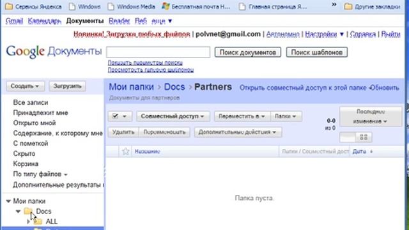
Task: Open the Сервисы Яндекса bookmark folder
Action: click(x=33, y=6)
